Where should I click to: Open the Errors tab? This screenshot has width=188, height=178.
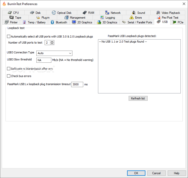(136, 17)
